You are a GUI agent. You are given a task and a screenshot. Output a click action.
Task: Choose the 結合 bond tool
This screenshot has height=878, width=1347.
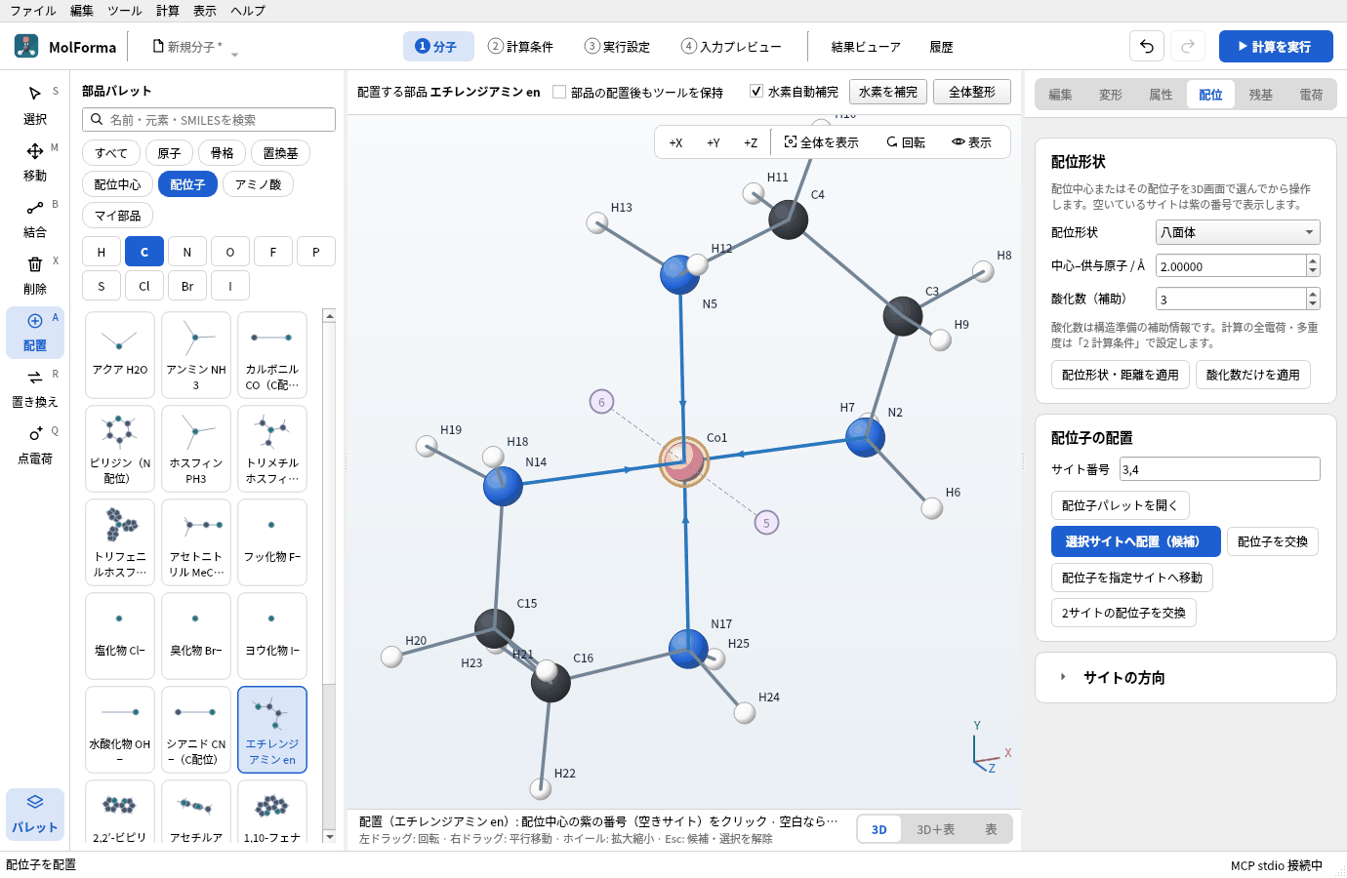[x=35, y=219]
